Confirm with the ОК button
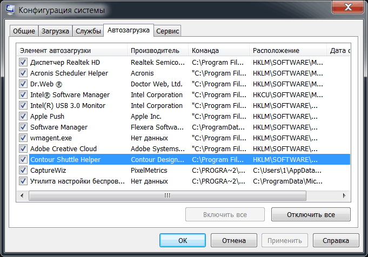 pos(183,240)
